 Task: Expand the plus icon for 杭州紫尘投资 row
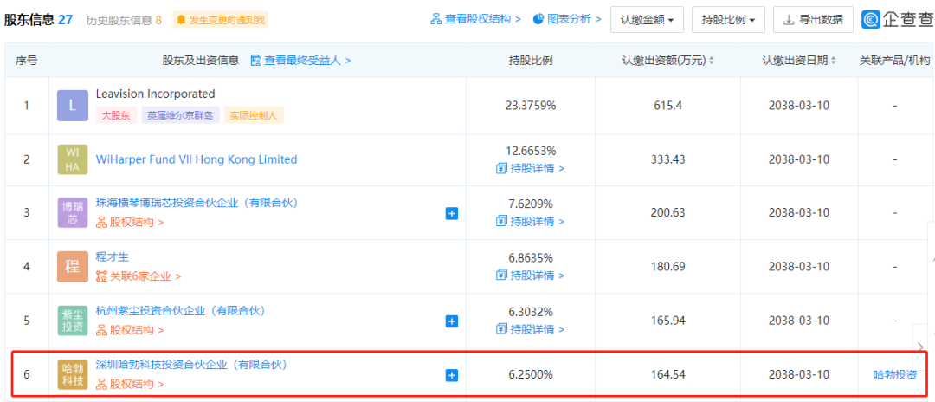click(452, 321)
